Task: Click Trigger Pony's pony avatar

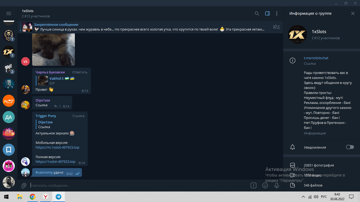Action: 25,161
